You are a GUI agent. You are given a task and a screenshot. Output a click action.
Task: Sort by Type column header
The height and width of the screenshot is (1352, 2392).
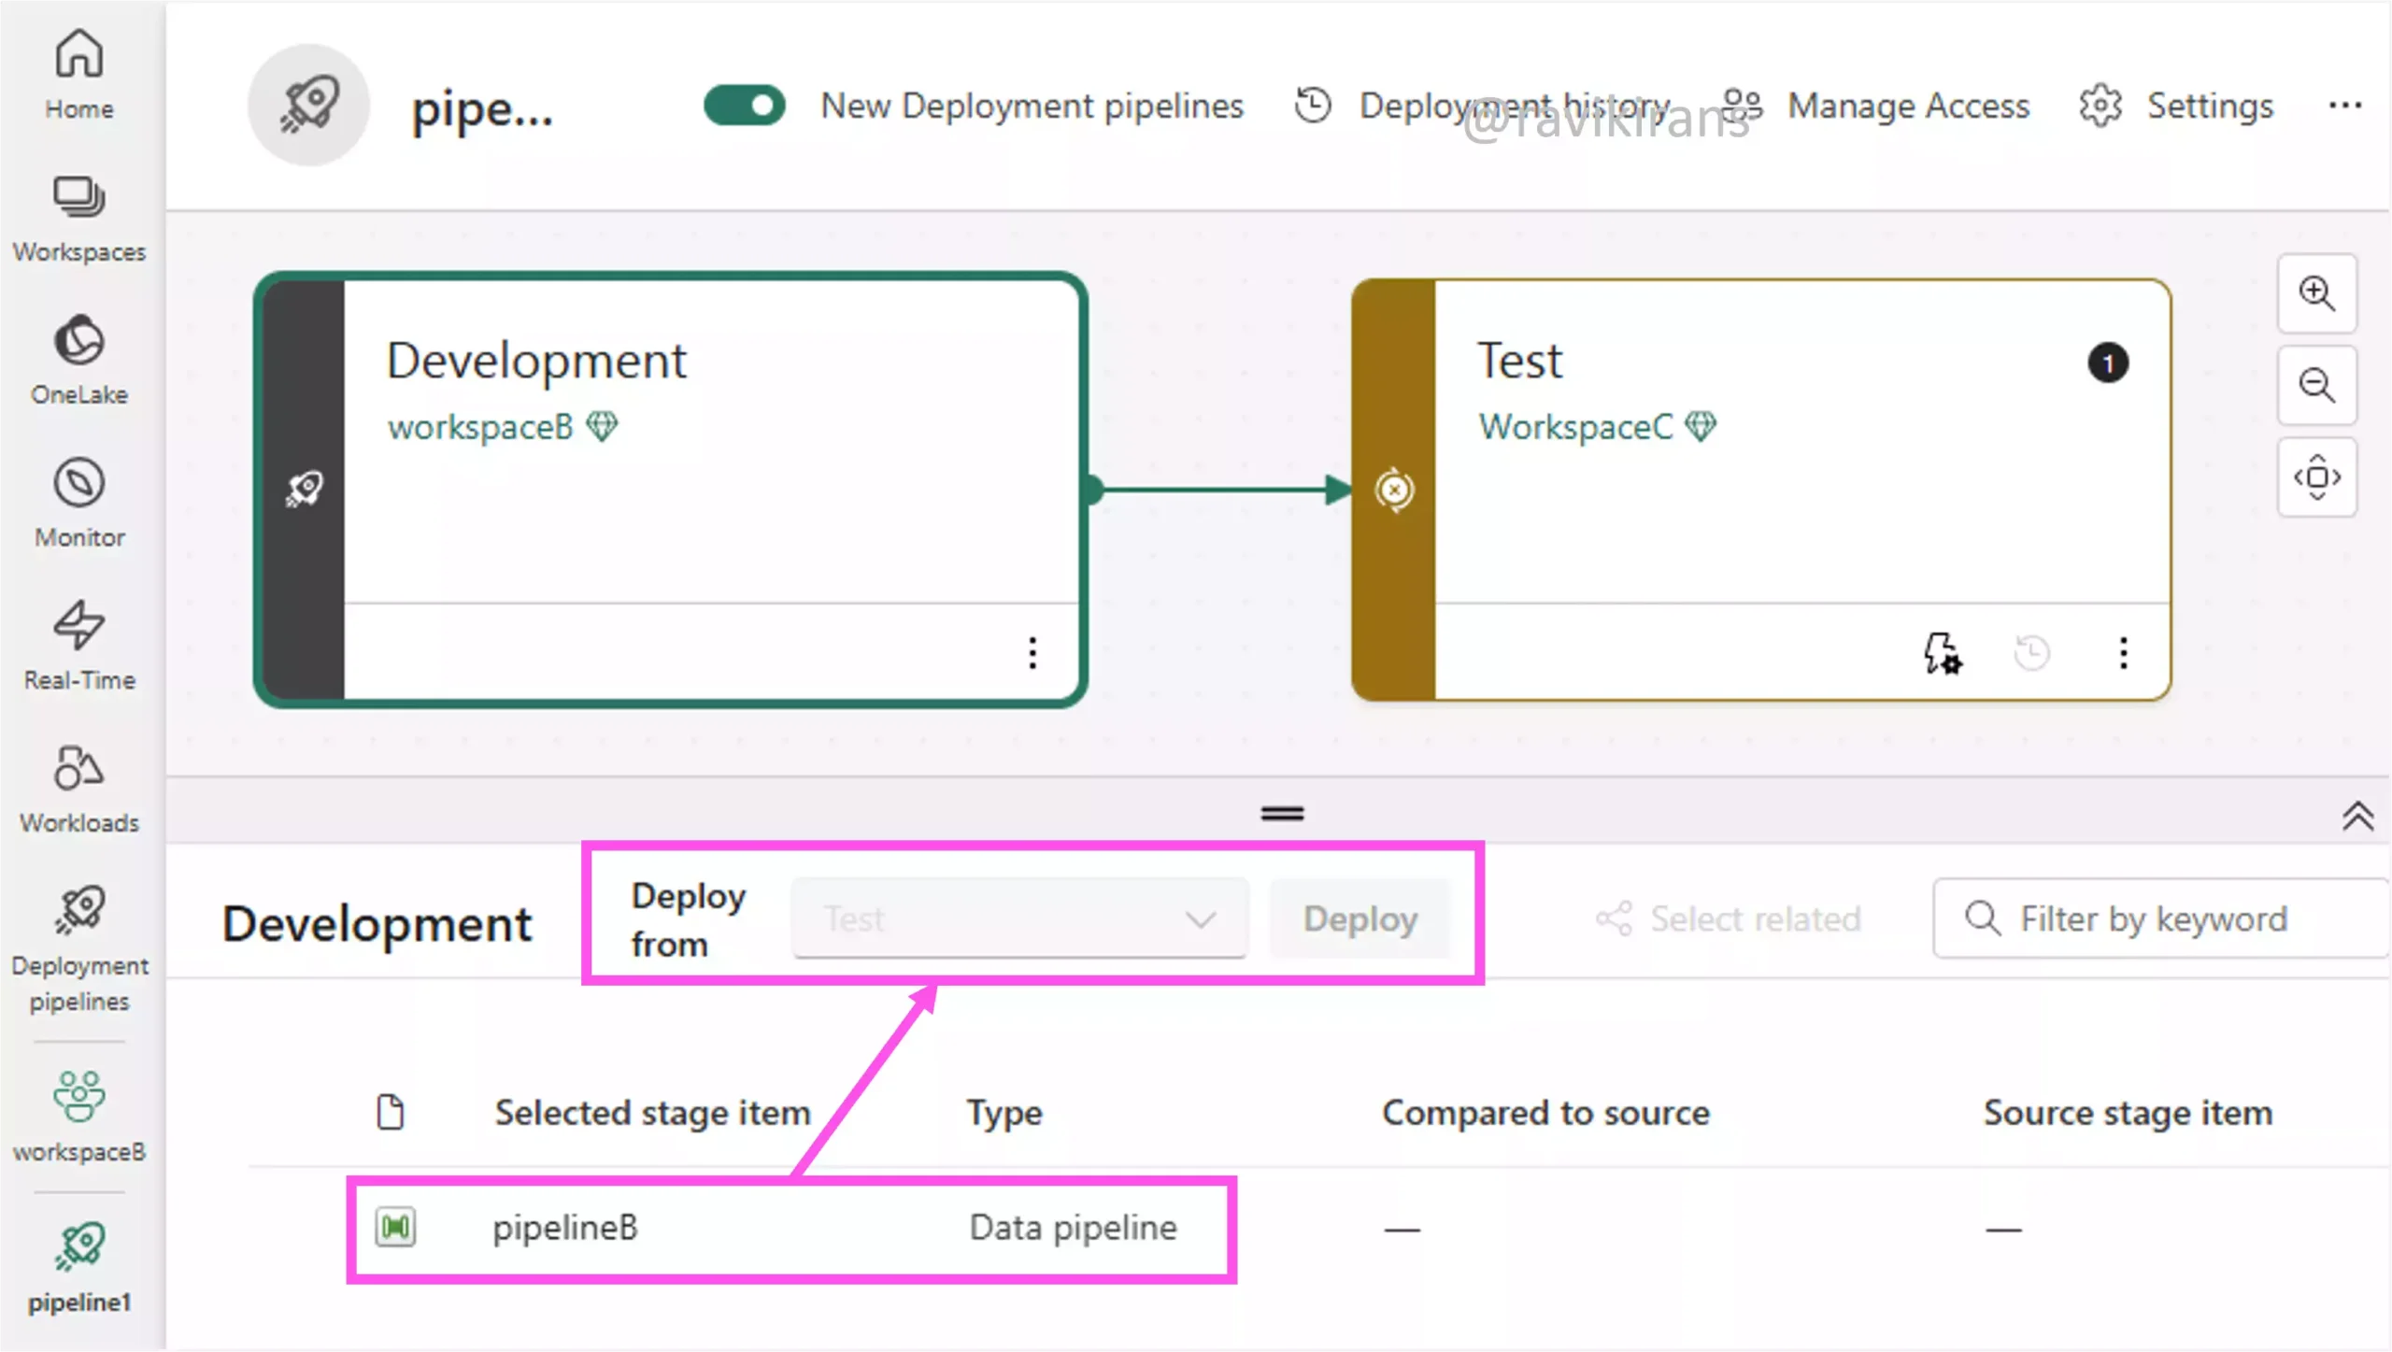coord(1004,1112)
